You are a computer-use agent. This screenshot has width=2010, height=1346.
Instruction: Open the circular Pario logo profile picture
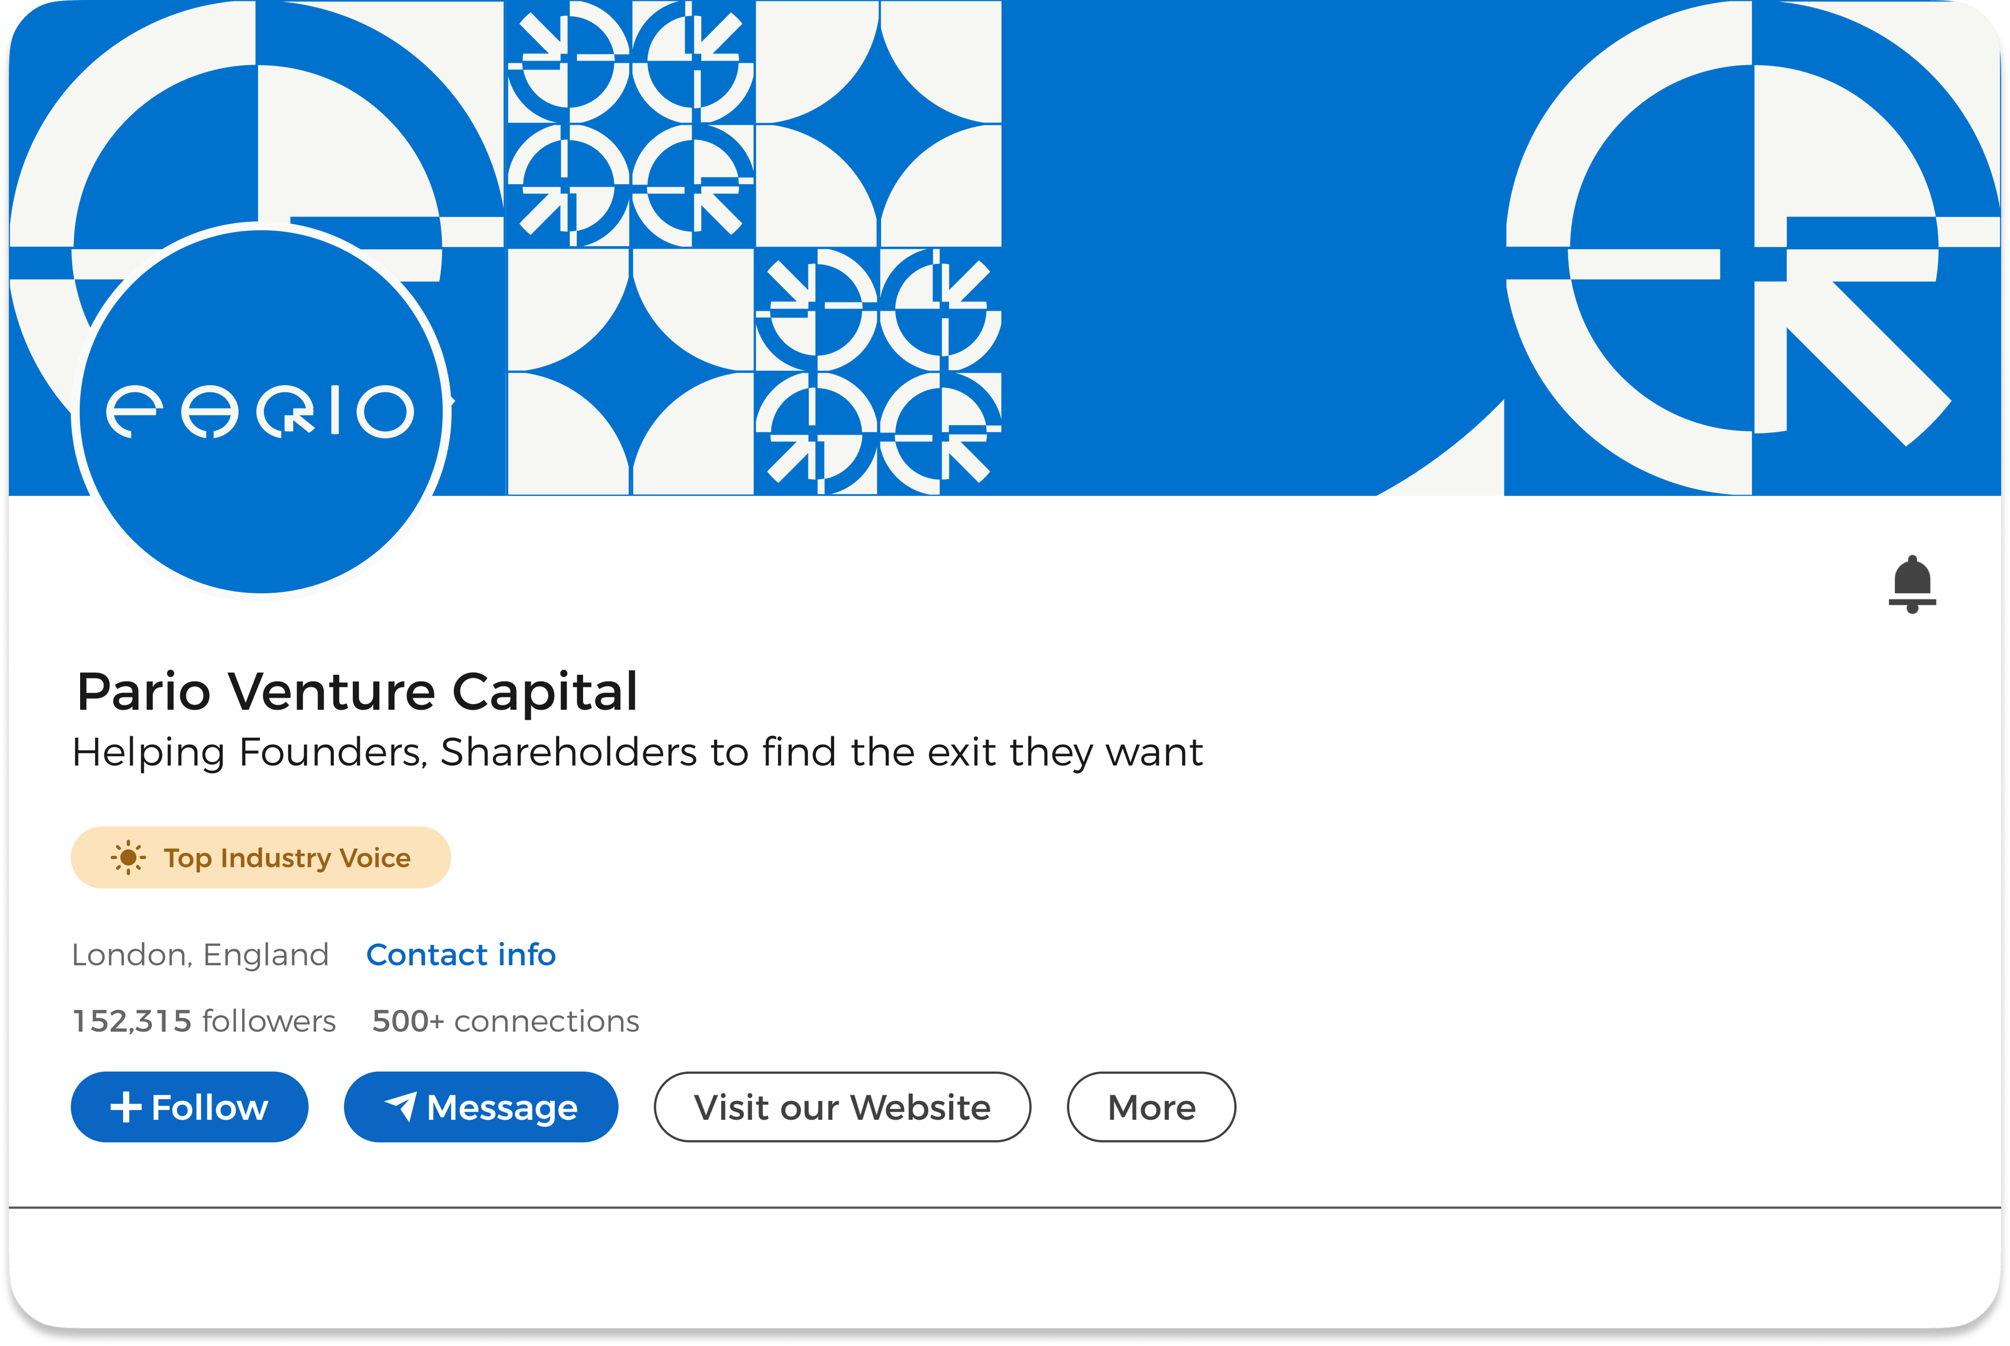pyautogui.click(x=261, y=410)
